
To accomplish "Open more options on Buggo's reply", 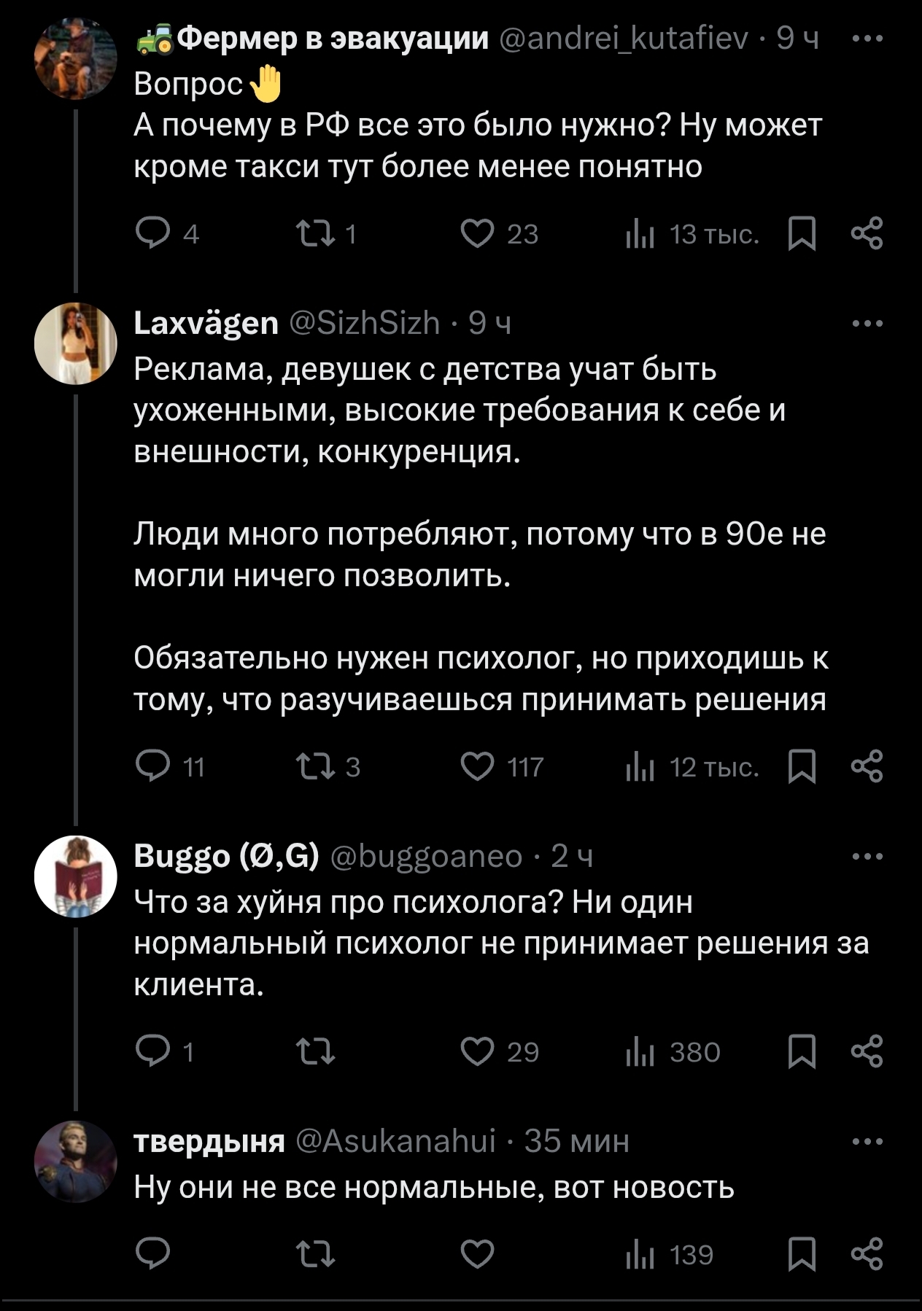I will [867, 857].
